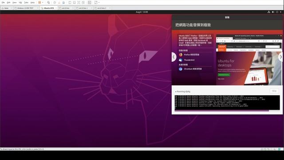The image size is (284, 160).
Task: Go to next installer slide
Action: coord(280,57)
